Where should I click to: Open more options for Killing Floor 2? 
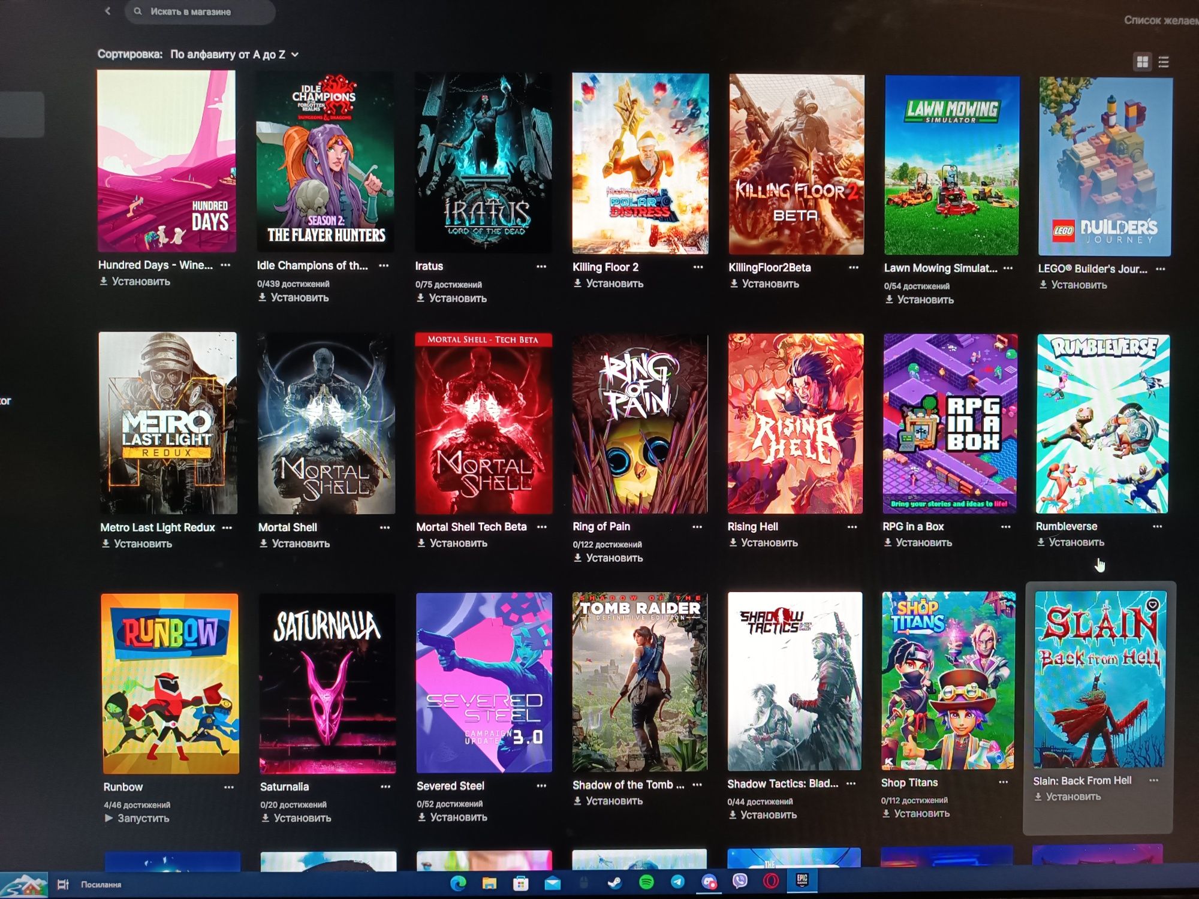pos(698,267)
